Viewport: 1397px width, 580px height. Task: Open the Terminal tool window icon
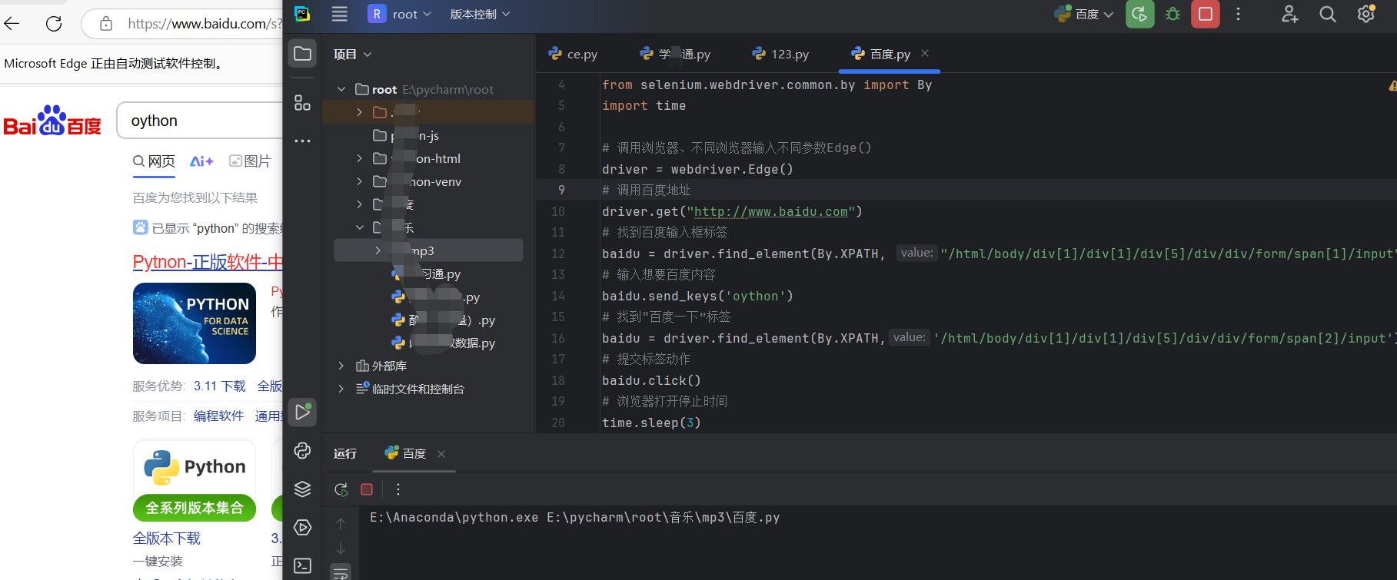(302, 565)
